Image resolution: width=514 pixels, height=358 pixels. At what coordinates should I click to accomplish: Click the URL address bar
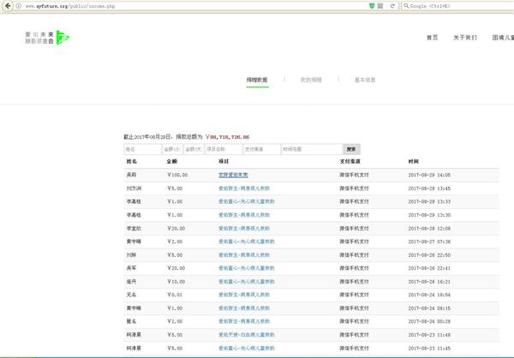(x=171, y=6)
